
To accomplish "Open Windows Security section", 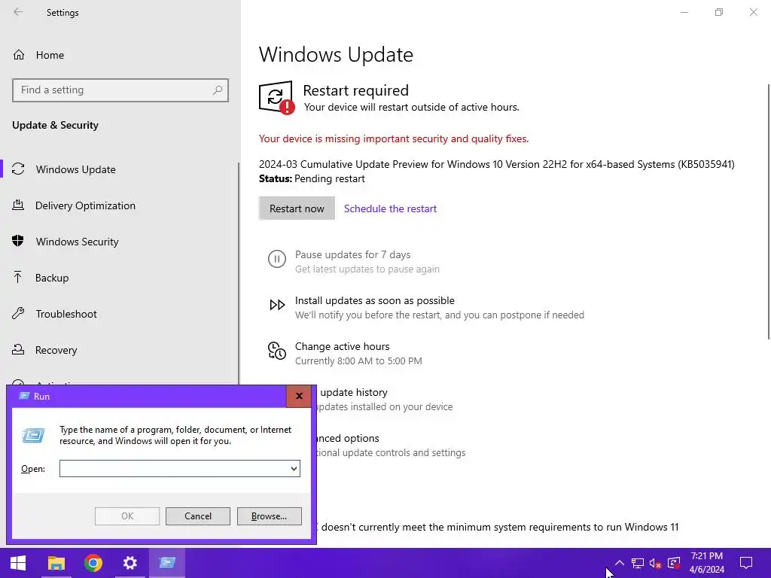I will coord(78,242).
